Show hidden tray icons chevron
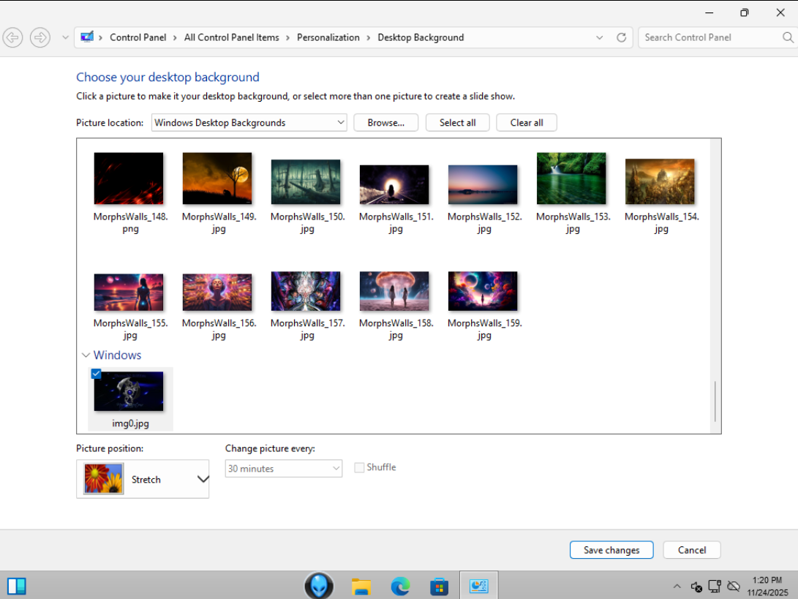The width and height of the screenshot is (798, 599). (x=677, y=587)
